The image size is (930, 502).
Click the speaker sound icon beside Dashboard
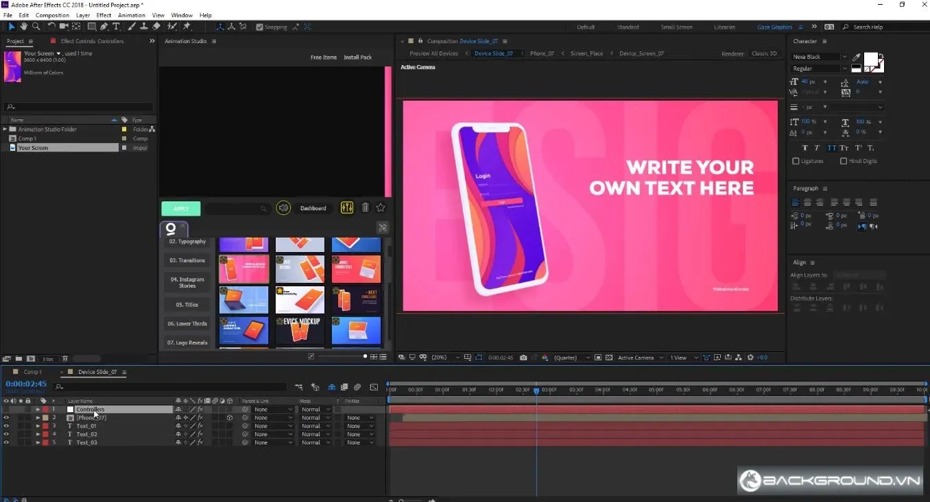point(283,208)
